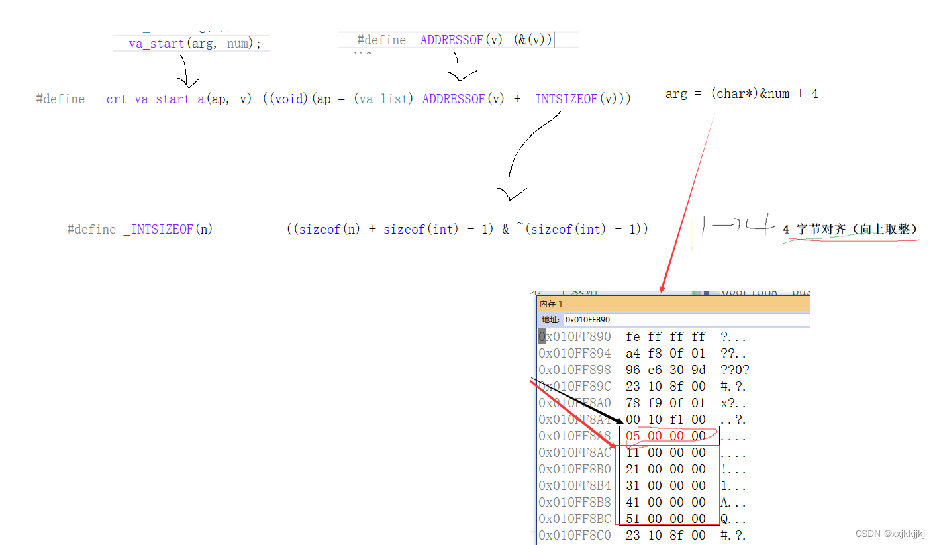The height and width of the screenshot is (545, 935).
Task: Select memory row address 0x010FF8C0
Action: (575, 536)
